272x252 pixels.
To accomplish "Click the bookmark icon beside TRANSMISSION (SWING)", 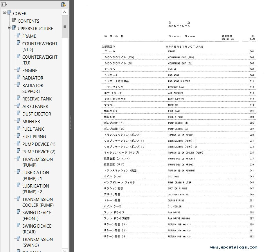I will 19,239.
